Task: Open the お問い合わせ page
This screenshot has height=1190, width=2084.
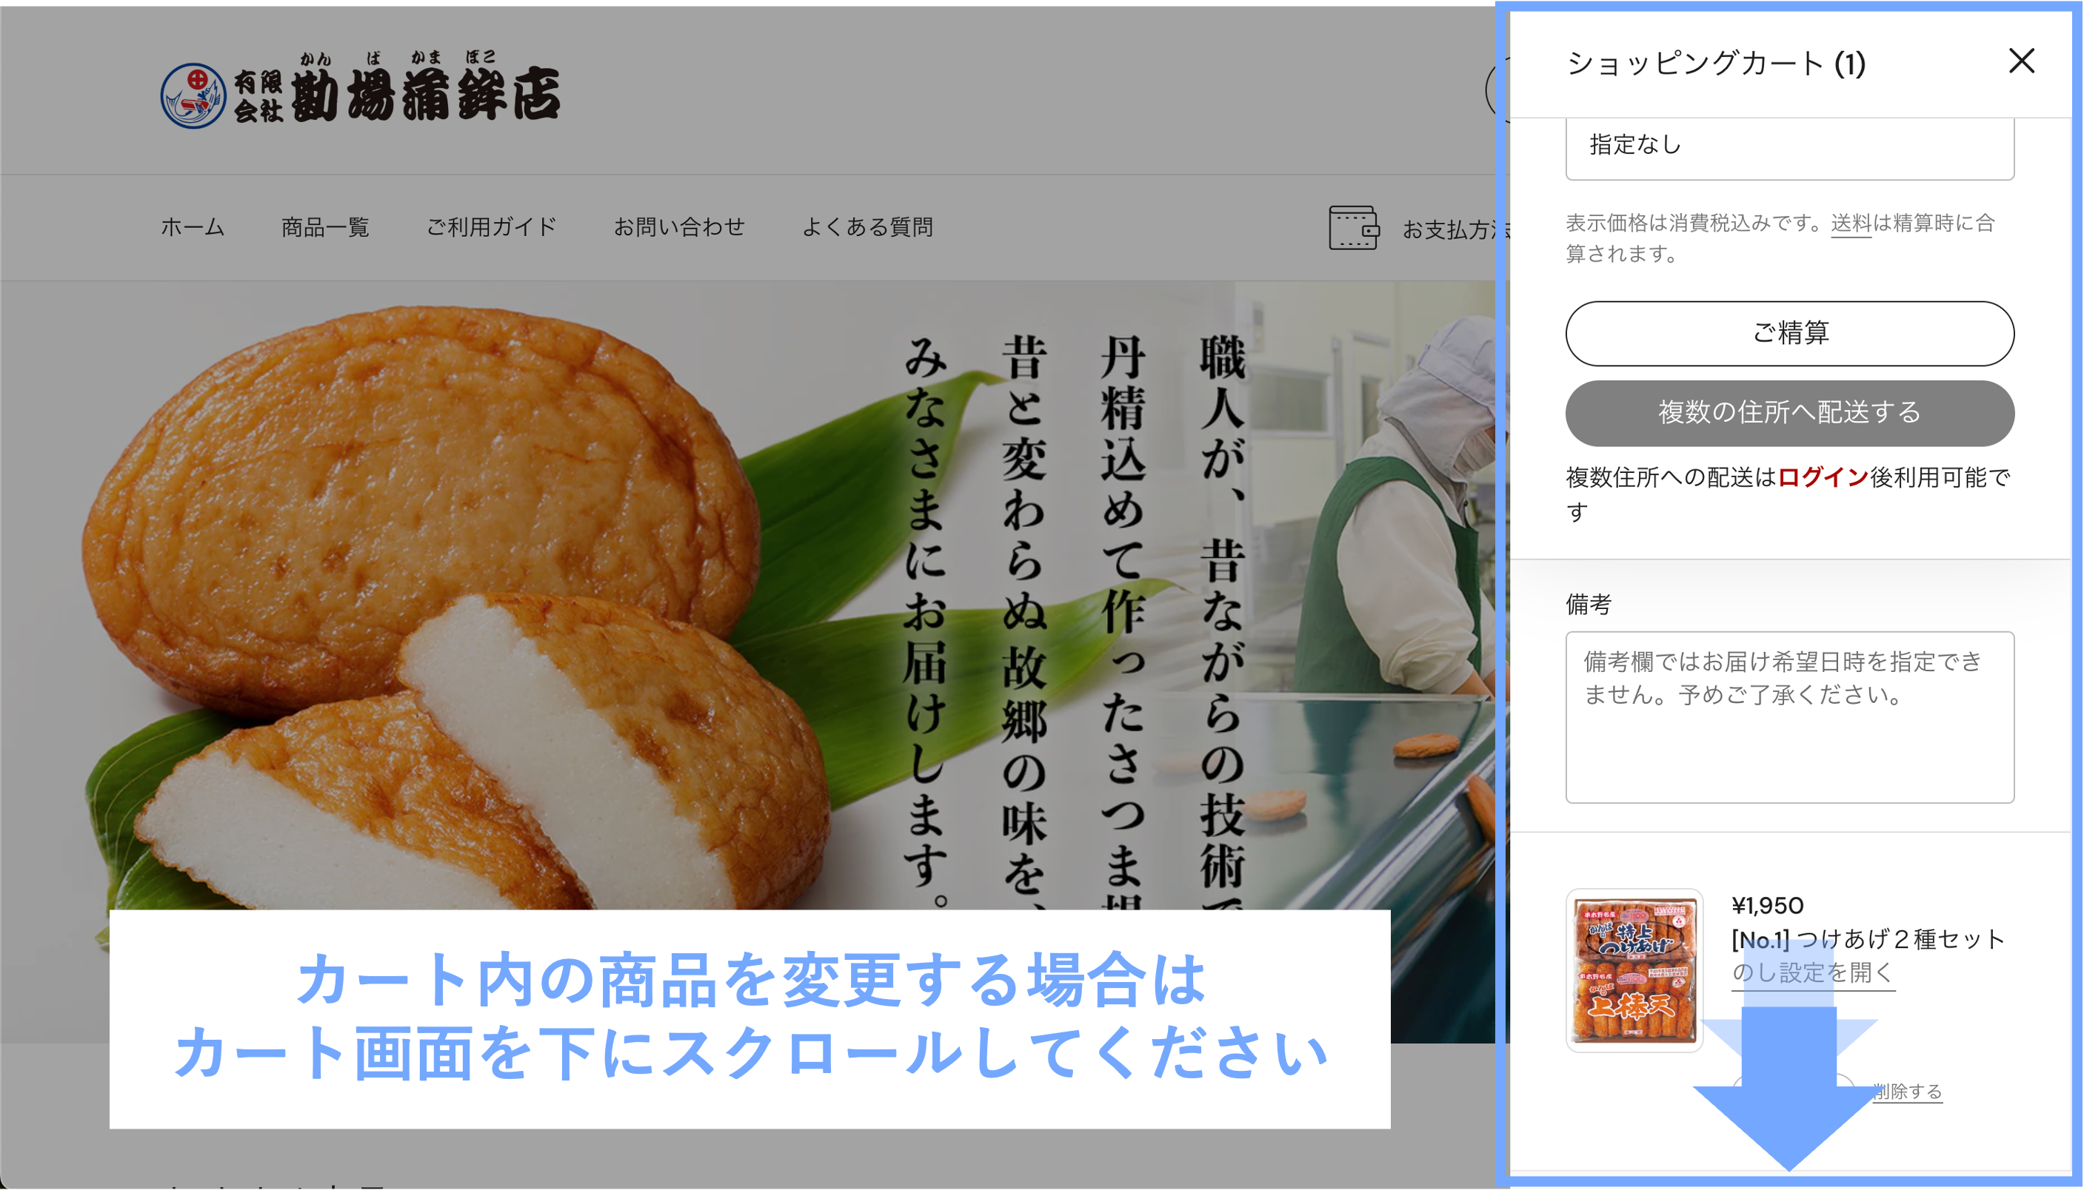Action: click(679, 227)
